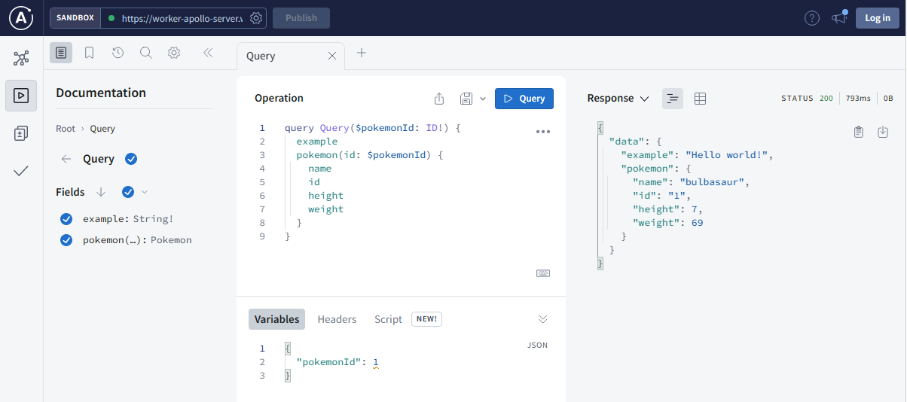Open the schema graph sidebar icon
The width and height of the screenshot is (907, 402).
pos(21,58)
